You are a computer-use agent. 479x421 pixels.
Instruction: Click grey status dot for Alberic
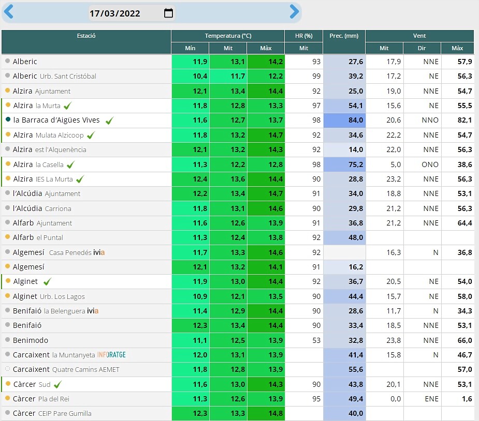click(x=8, y=61)
